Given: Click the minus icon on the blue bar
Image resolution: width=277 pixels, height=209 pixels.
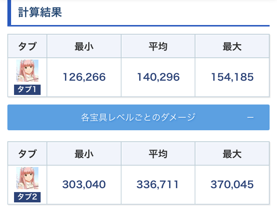Looking at the screenshot, I should coord(250,117).
